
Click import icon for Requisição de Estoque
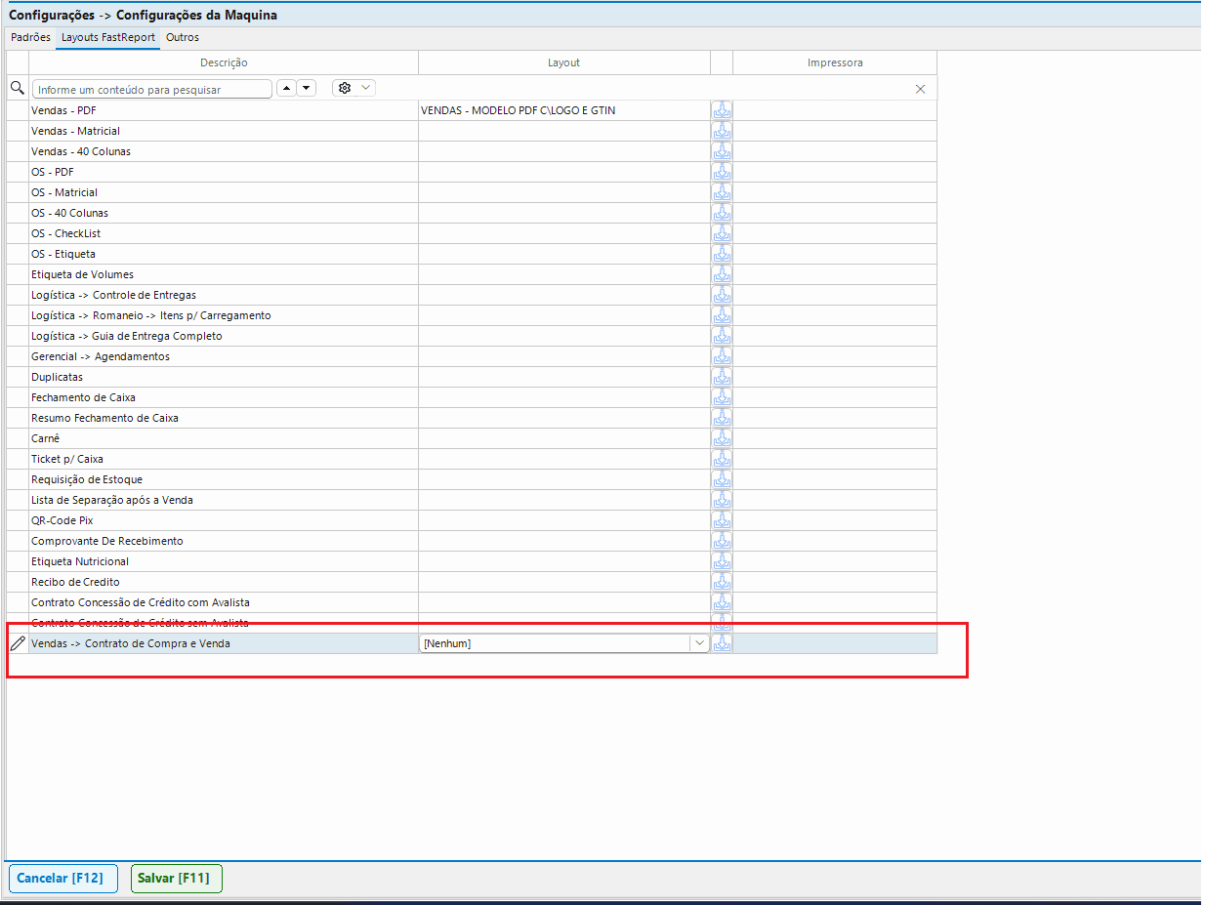[x=722, y=479]
